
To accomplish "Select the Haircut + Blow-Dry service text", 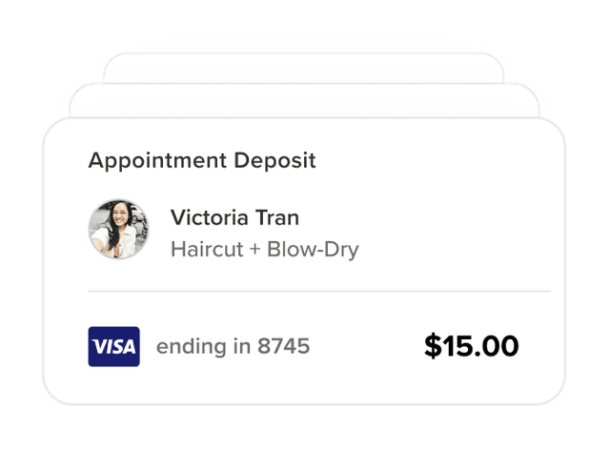I will 265,250.
